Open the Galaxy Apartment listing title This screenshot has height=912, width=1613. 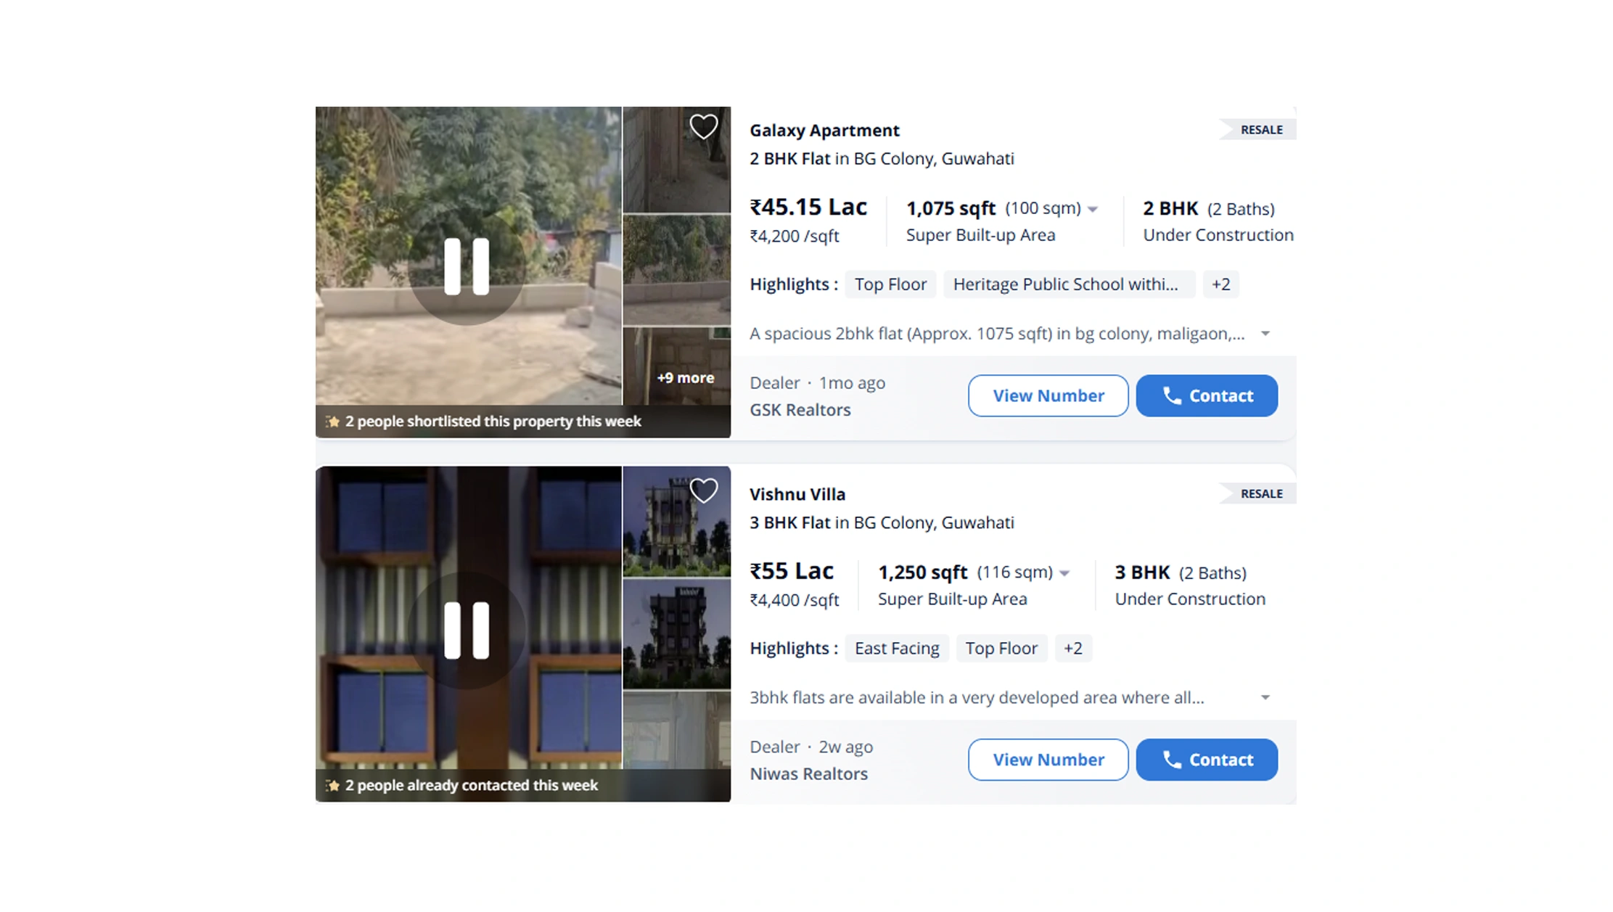(824, 131)
